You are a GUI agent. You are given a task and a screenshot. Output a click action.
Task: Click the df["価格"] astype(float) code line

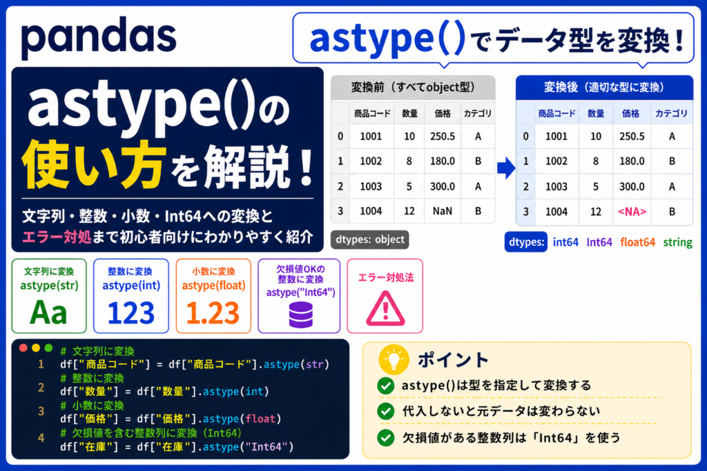[x=171, y=419]
